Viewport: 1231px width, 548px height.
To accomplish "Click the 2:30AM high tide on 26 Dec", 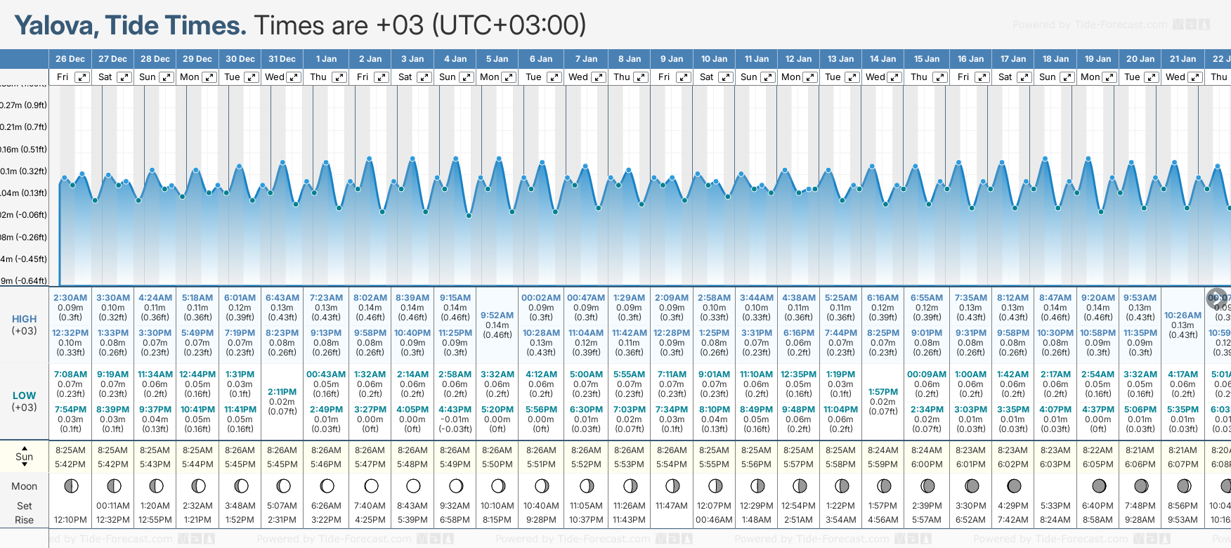I will click(70, 298).
